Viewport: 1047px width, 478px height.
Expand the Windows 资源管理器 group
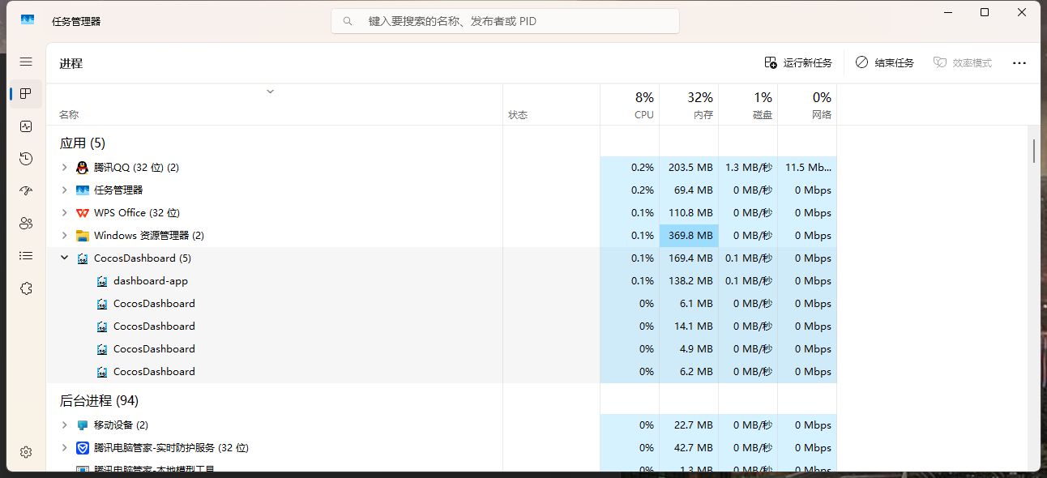(x=65, y=236)
